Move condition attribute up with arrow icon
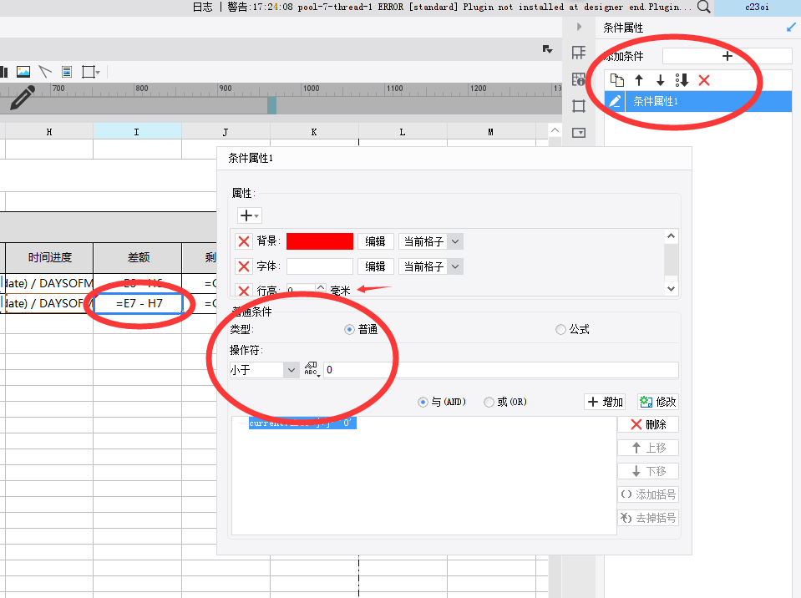This screenshot has height=598, width=801. coord(639,80)
